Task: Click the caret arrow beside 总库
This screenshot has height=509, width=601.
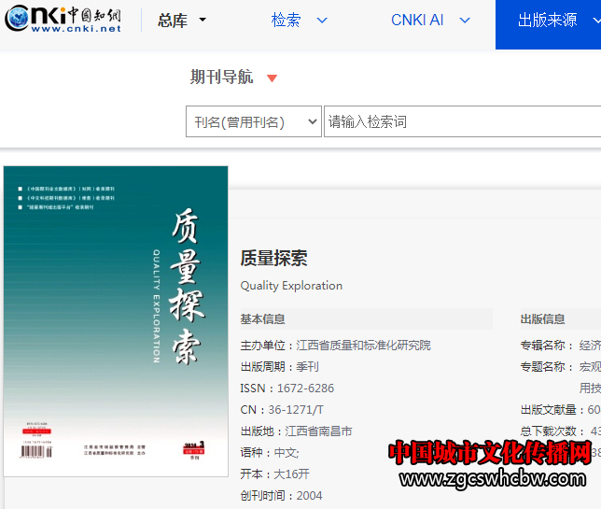Action: (203, 21)
